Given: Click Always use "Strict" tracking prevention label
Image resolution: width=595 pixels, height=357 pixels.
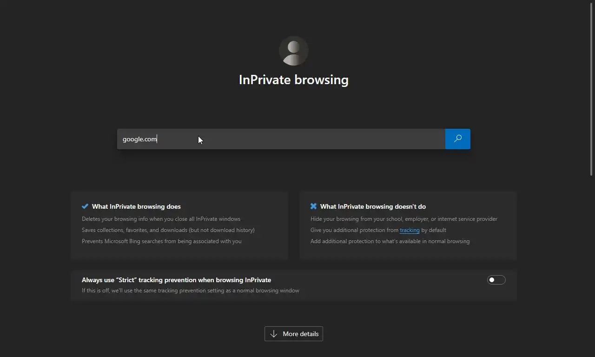Looking at the screenshot, I should click(176, 280).
